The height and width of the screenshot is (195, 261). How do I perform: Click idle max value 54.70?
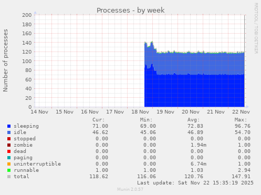[243, 132]
